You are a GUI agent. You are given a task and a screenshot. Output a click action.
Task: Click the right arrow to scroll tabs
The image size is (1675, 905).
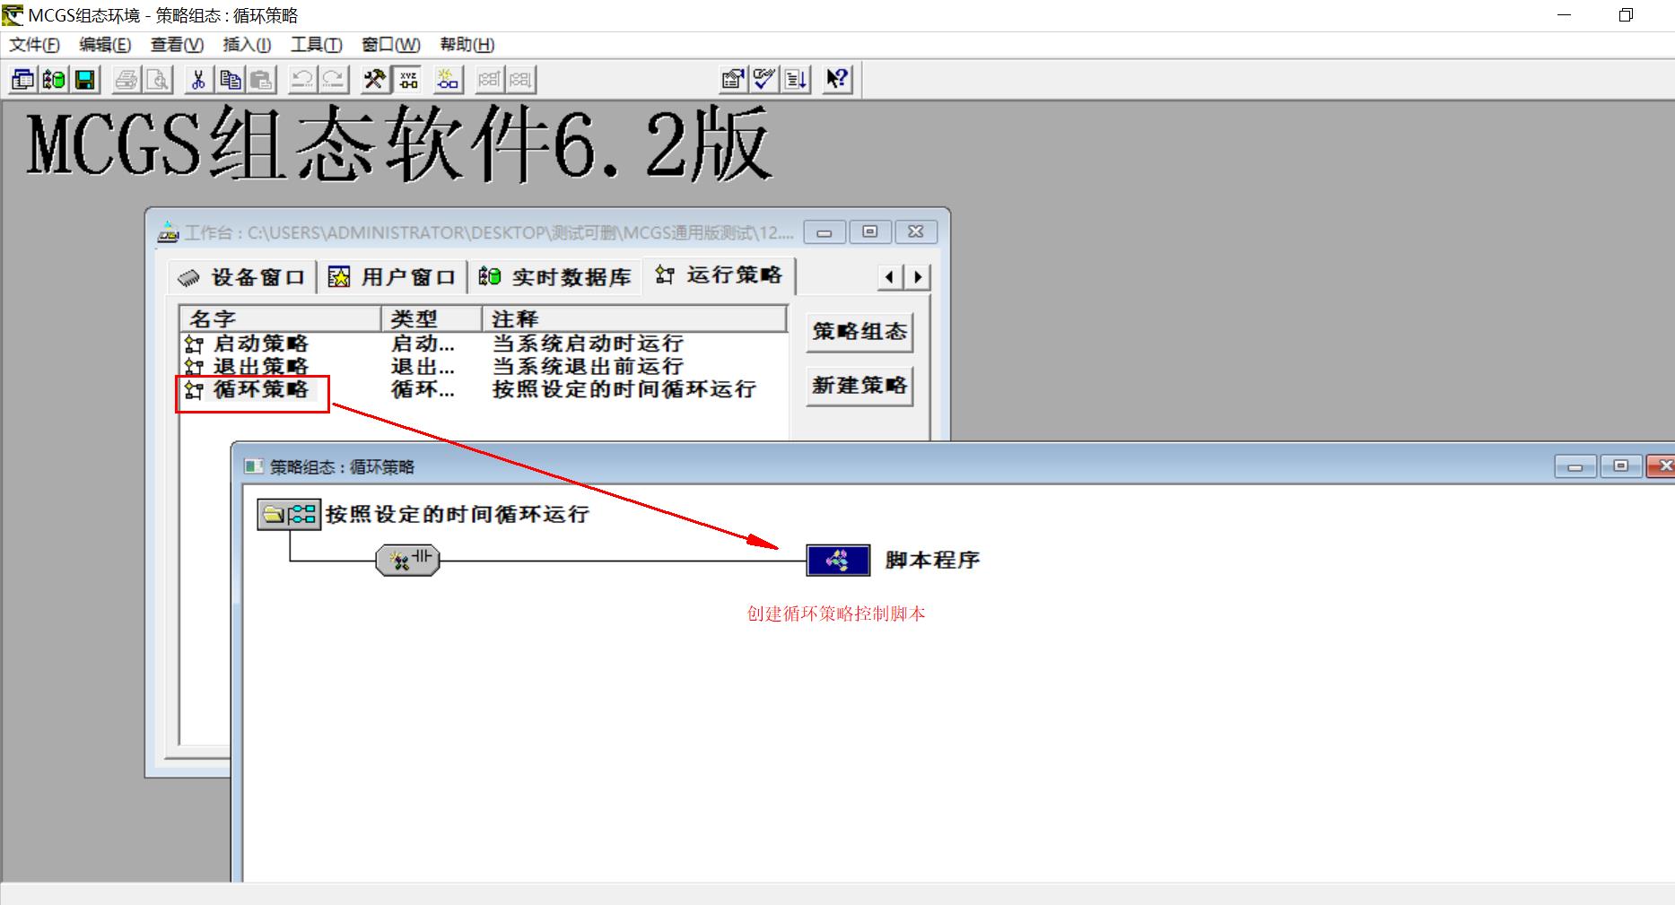[x=917, y=277]
